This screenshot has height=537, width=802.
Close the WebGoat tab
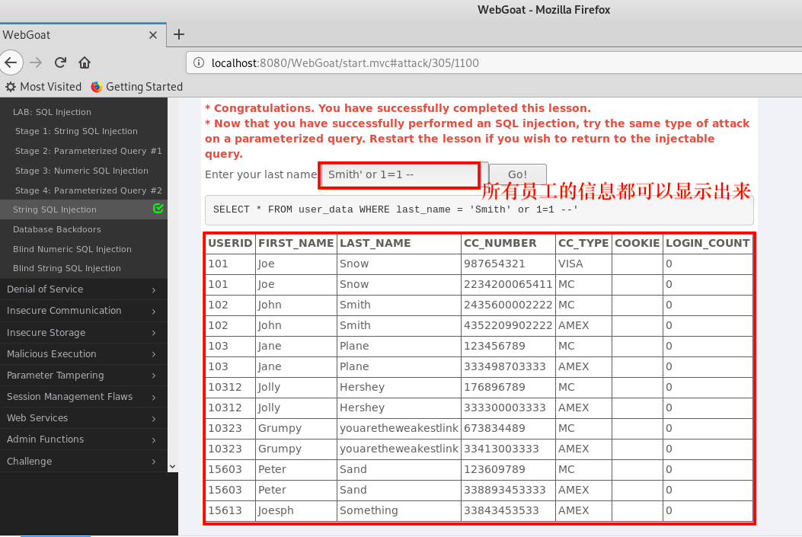click(x=153, y=35)
